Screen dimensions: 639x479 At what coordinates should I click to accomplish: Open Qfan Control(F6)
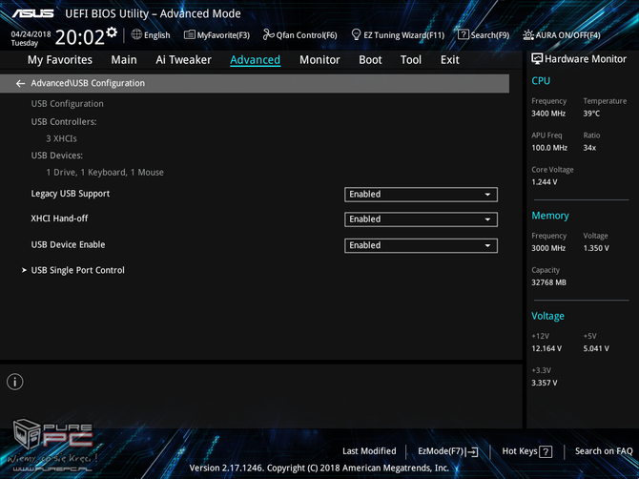tap(299, 35)
